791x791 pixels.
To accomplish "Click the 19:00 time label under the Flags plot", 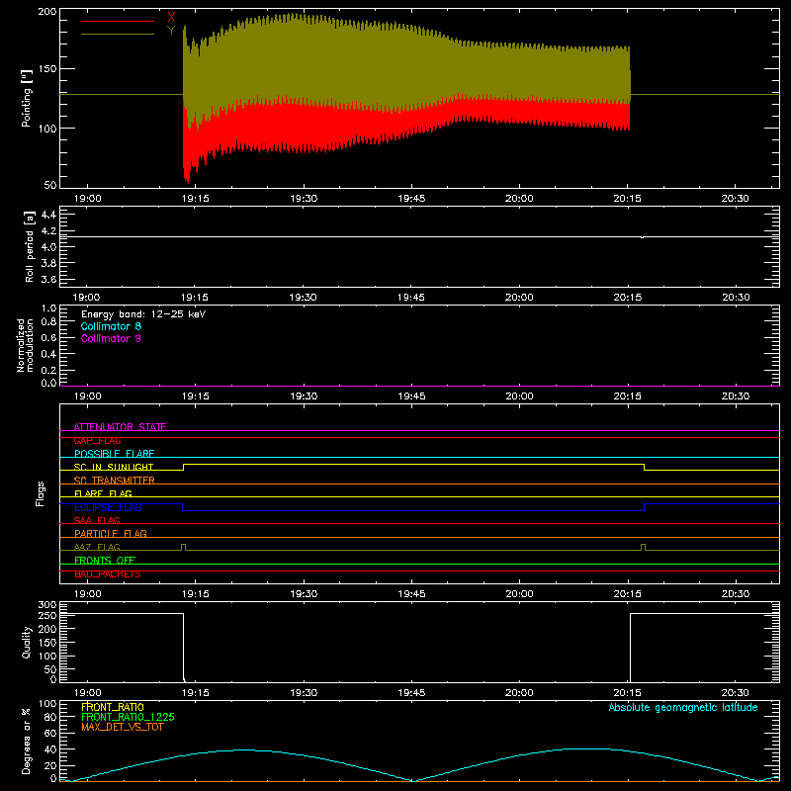I will 87,594.
